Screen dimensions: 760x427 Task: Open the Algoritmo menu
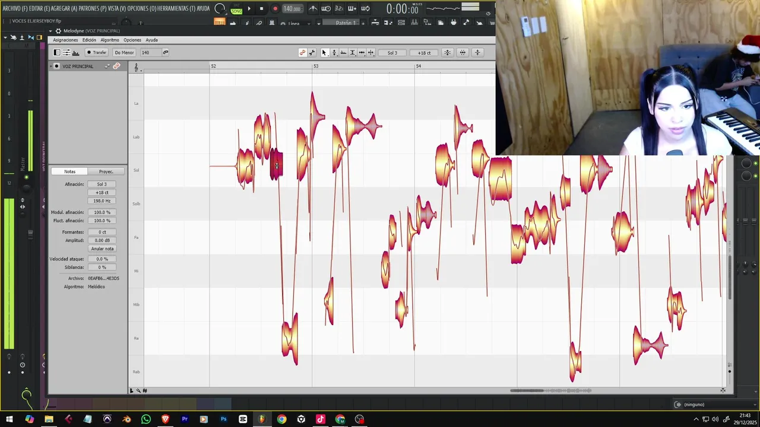(110, 40)
